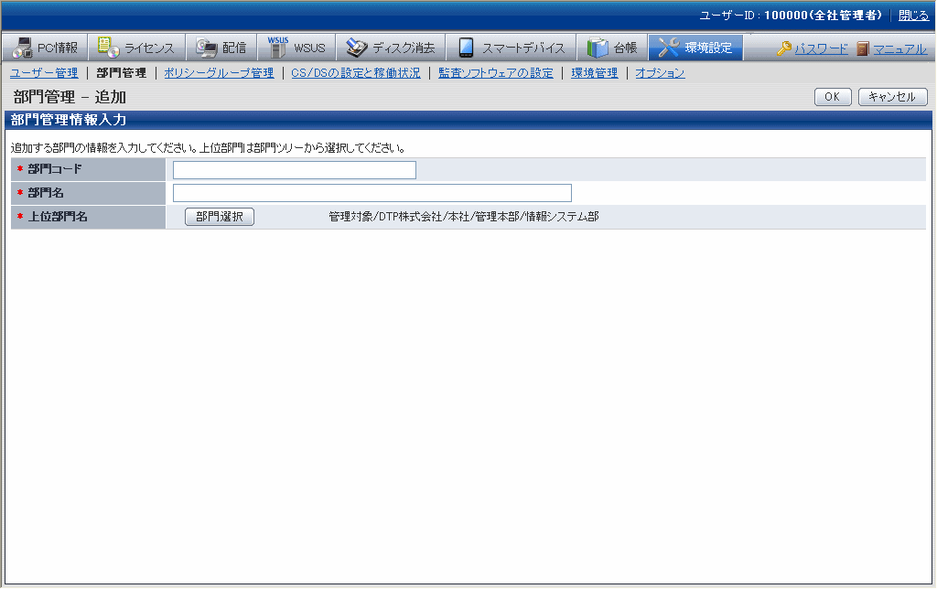
Task: Open ポリシーグループ管理 link
Action: [219, 73]
